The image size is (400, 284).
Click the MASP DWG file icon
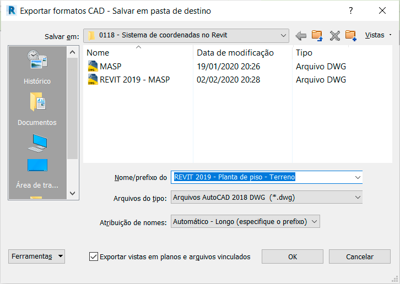coord(93,66)
